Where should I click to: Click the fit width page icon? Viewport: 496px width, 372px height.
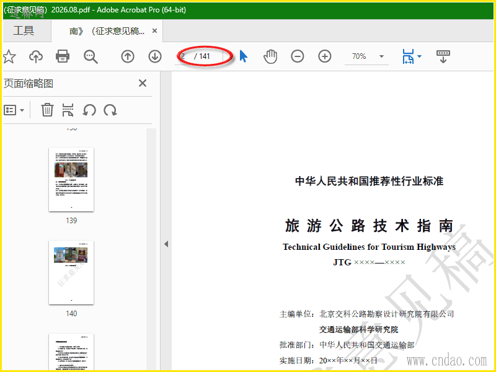coord(408,56)
